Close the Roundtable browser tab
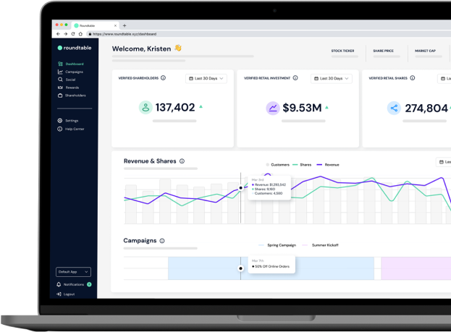 pos(115,25)
